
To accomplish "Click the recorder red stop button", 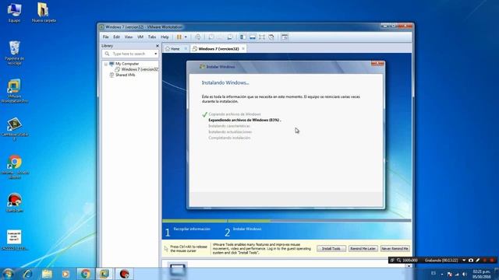I will [492, 261].
